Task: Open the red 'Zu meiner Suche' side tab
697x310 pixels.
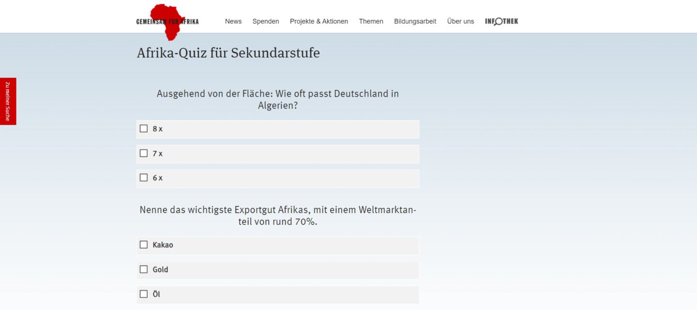Action: click(x=8, y=101)
